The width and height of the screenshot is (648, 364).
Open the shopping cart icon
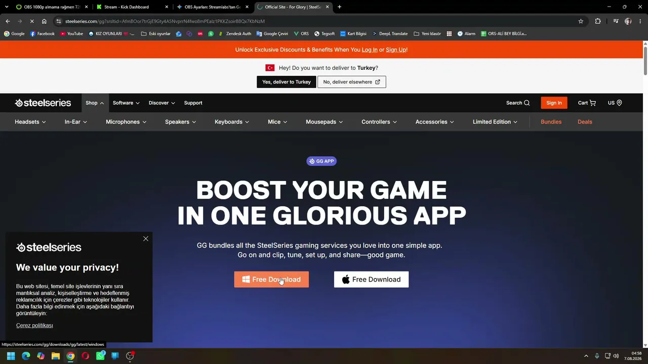pyautogui.click(x=593, y=103)
